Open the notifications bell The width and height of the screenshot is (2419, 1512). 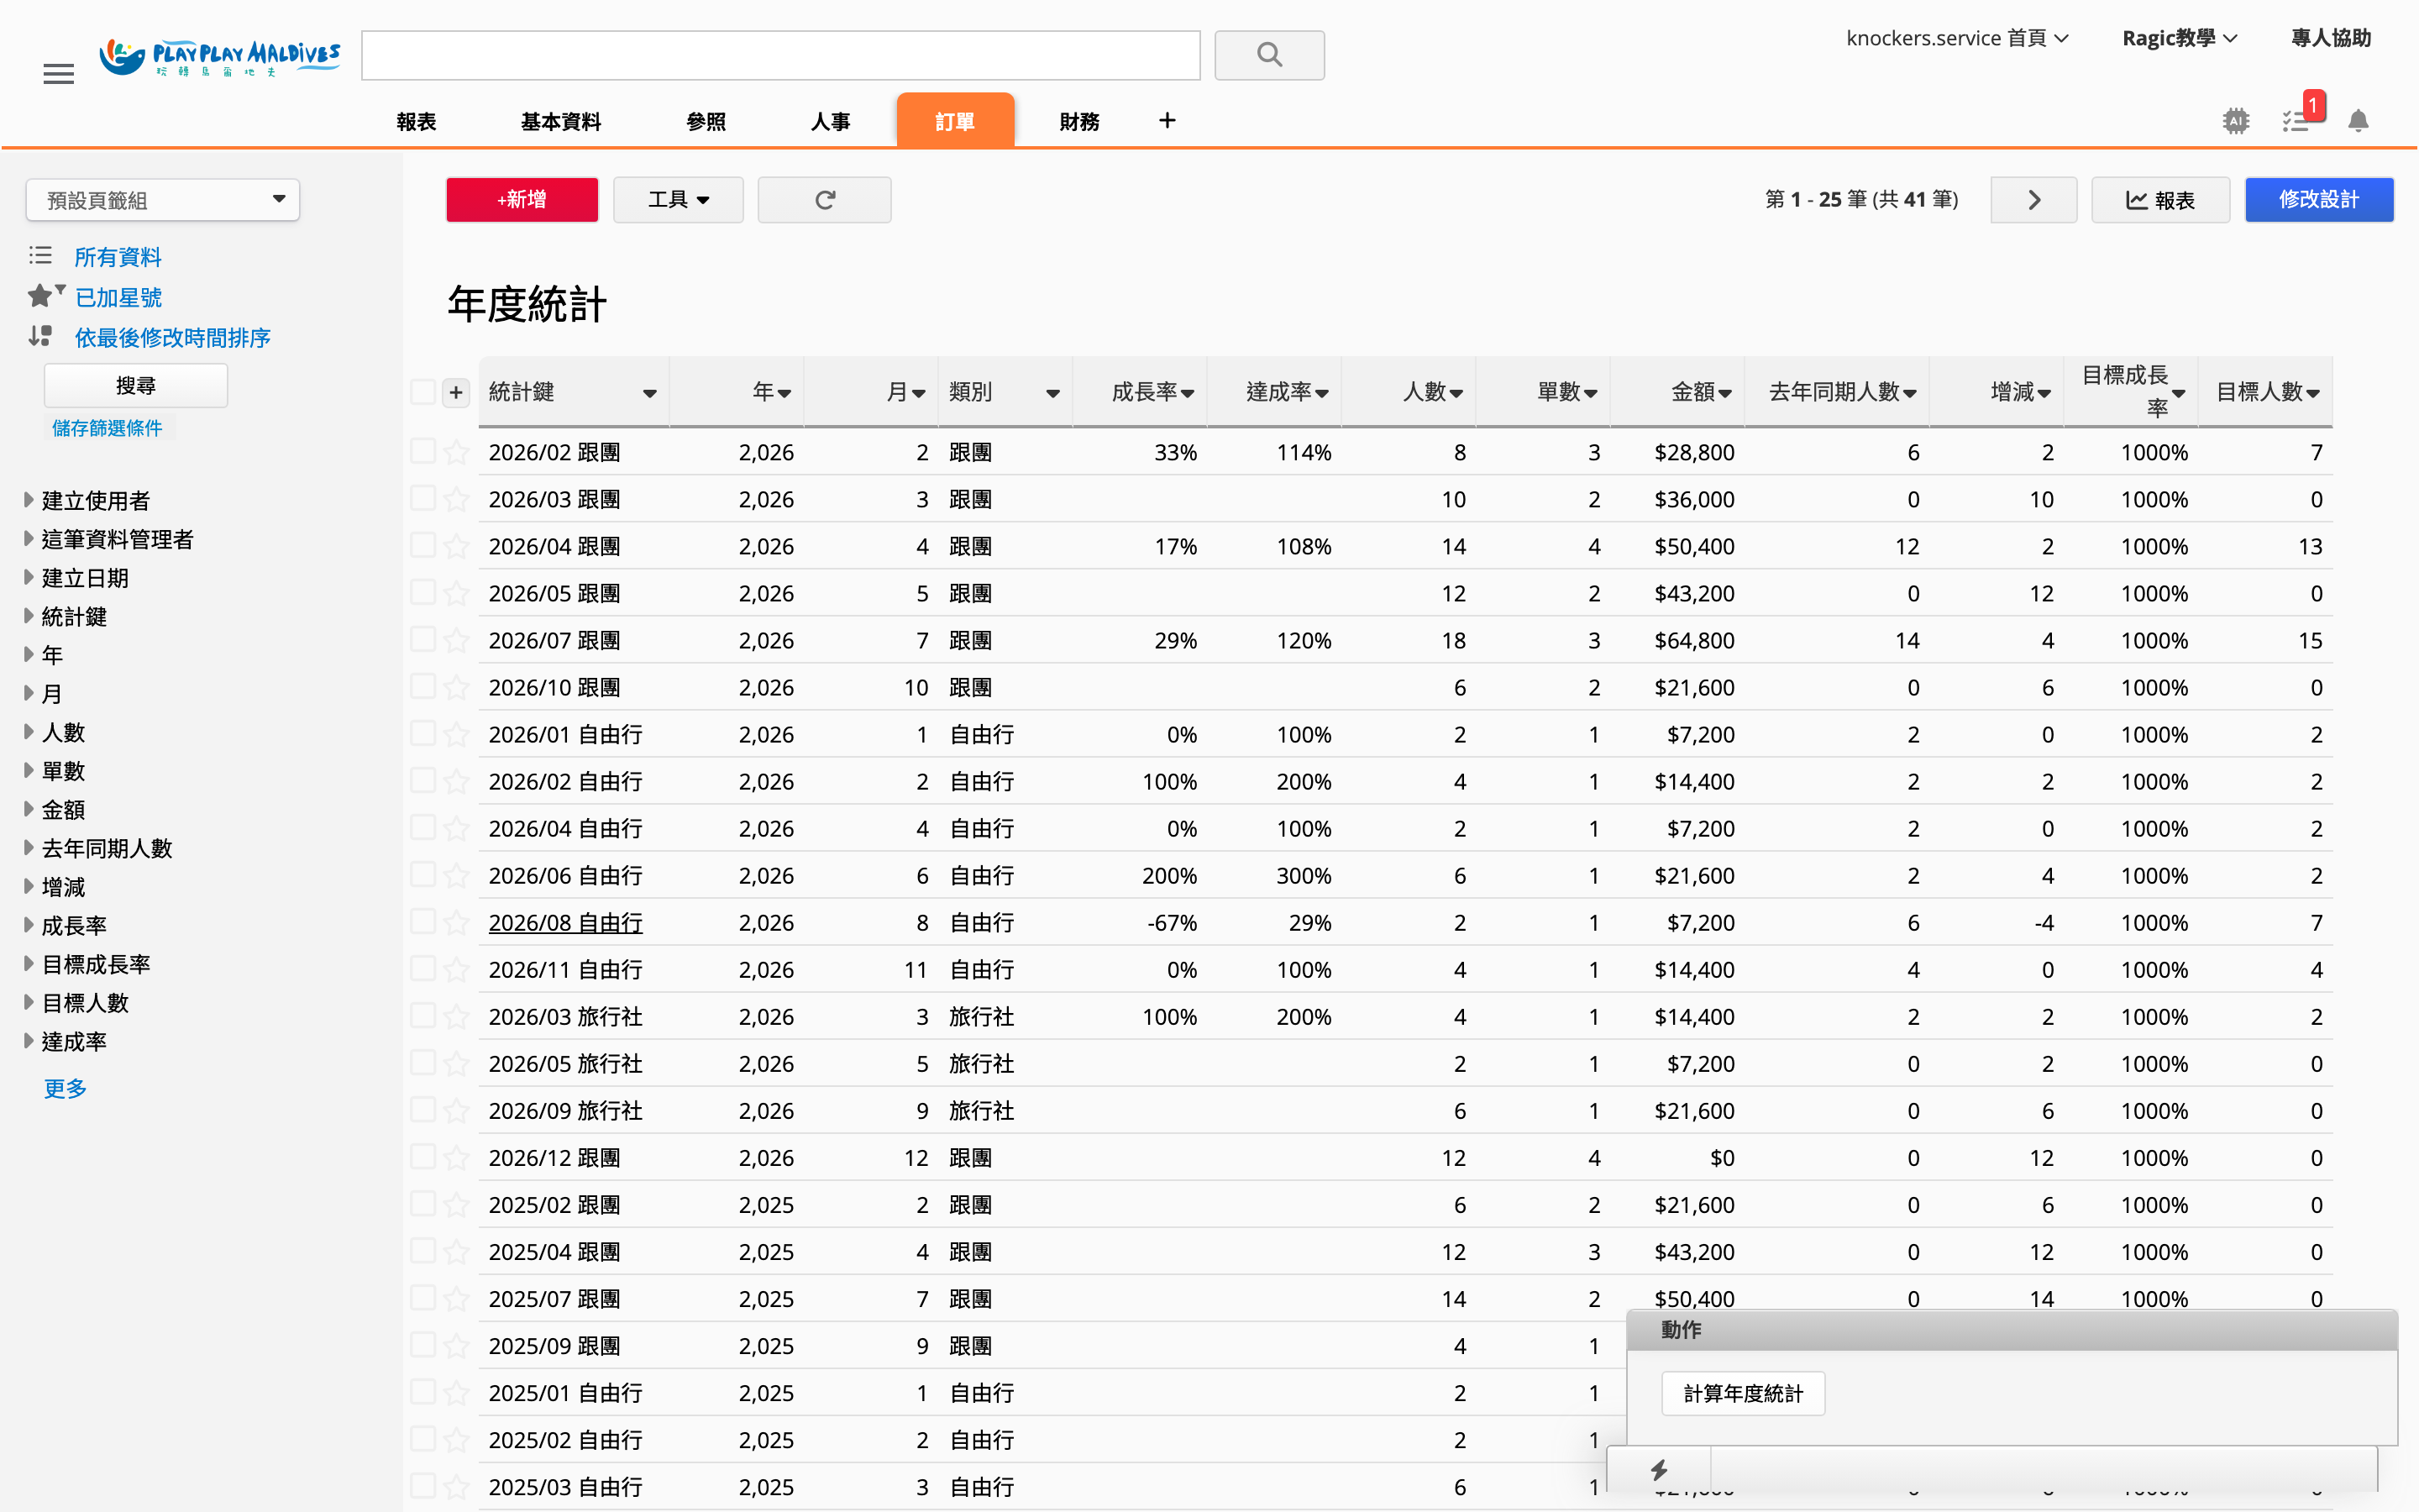pos(2358,121)
